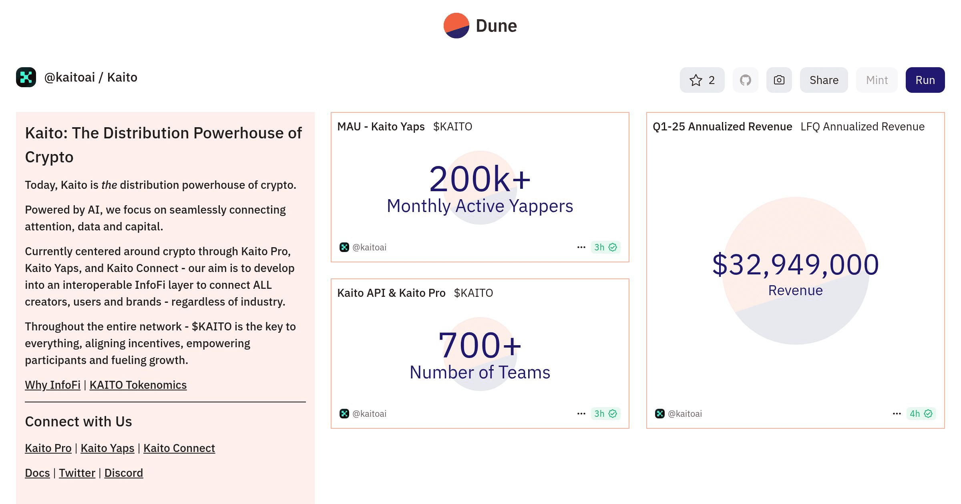Viewport: 961px width, 504px height.
Task: Click the 3h freshness badge on MAU card
Action: coord(605,247)
